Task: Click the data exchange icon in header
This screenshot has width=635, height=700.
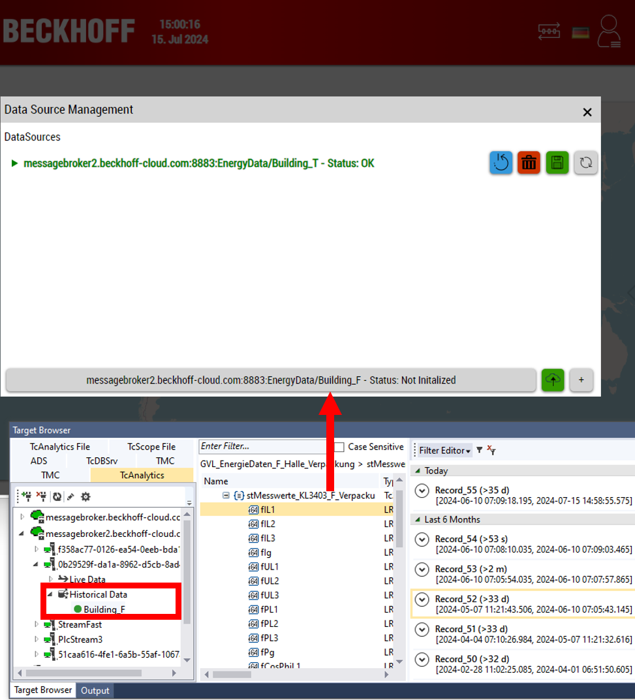Action: tap(549, 31)
